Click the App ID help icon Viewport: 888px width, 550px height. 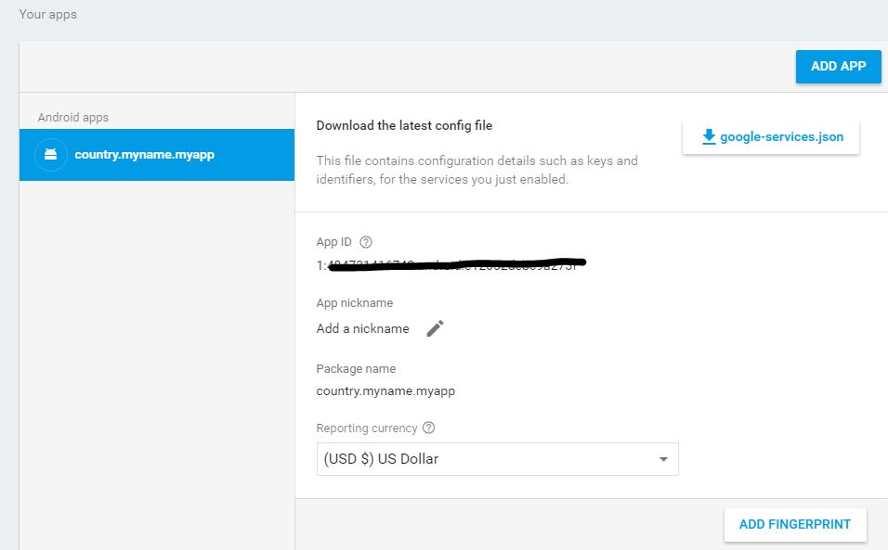point(366,242)
